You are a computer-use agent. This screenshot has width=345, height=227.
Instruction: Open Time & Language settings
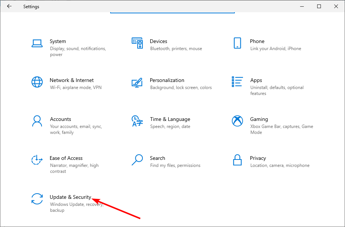coord(170,119)
